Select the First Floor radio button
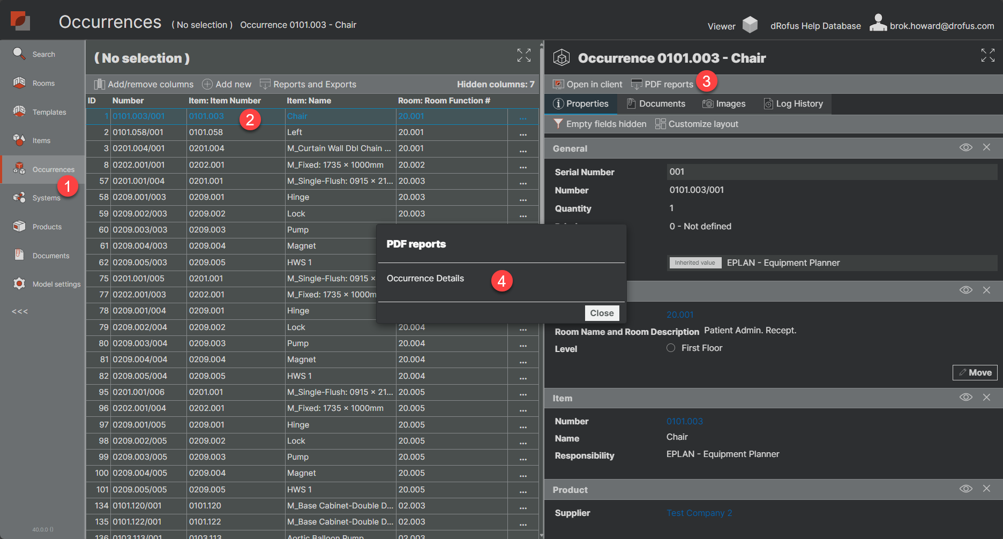 671,348
